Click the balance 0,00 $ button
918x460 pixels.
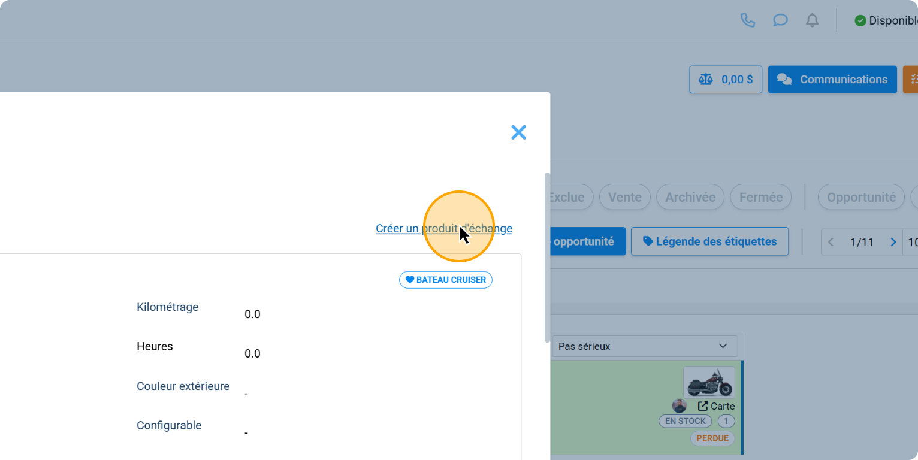click(726, 80)
